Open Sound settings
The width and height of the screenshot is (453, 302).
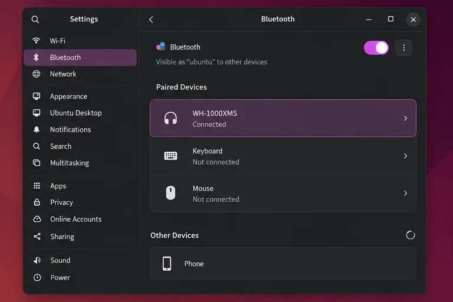80,260
